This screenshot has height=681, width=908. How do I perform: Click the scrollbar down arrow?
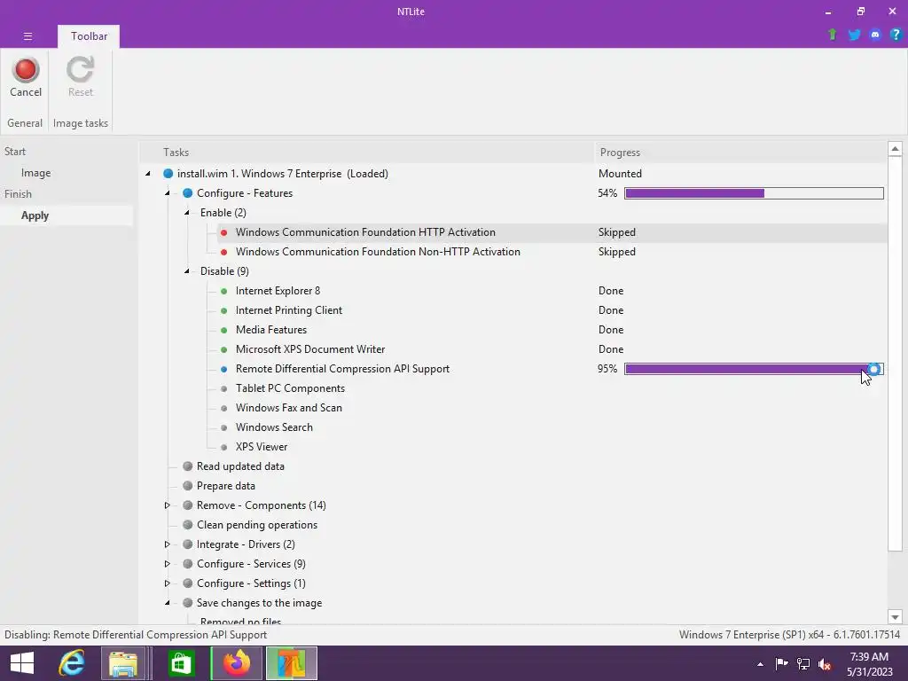(x=895, y=617)
